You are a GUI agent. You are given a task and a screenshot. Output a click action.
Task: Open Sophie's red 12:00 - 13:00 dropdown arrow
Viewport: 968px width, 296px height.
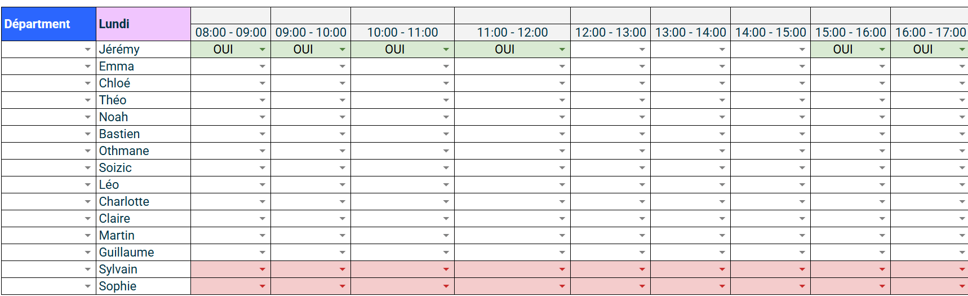pyautogui.click(x=642, y=286)
